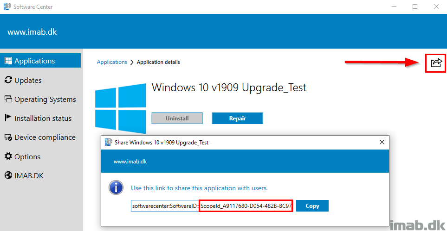Click the IMAB.DK globe icon

[8, 175]
